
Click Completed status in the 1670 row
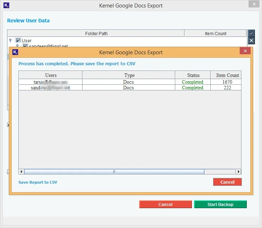[x=193, y=82]
